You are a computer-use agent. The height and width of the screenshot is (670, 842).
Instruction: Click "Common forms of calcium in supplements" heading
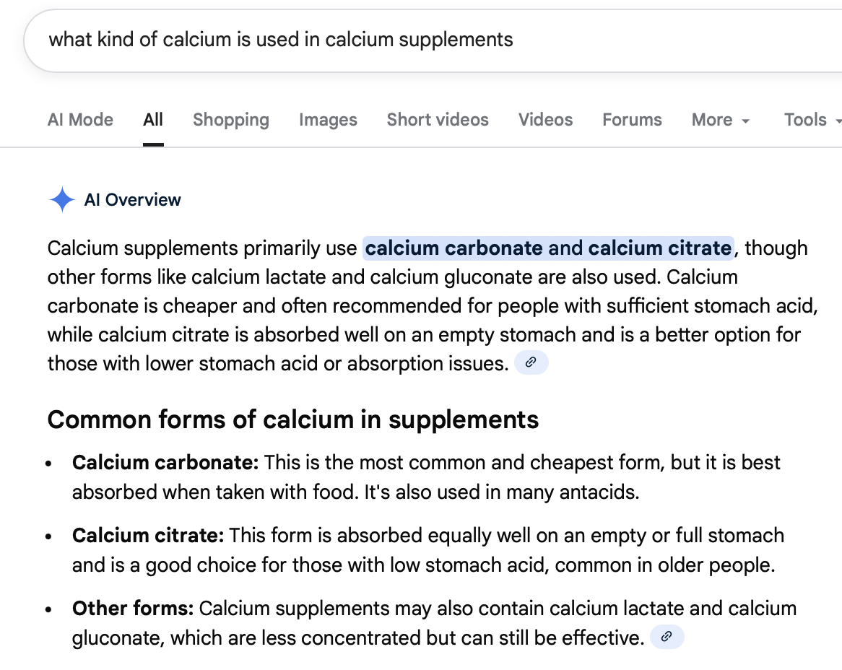coord(292,419)
